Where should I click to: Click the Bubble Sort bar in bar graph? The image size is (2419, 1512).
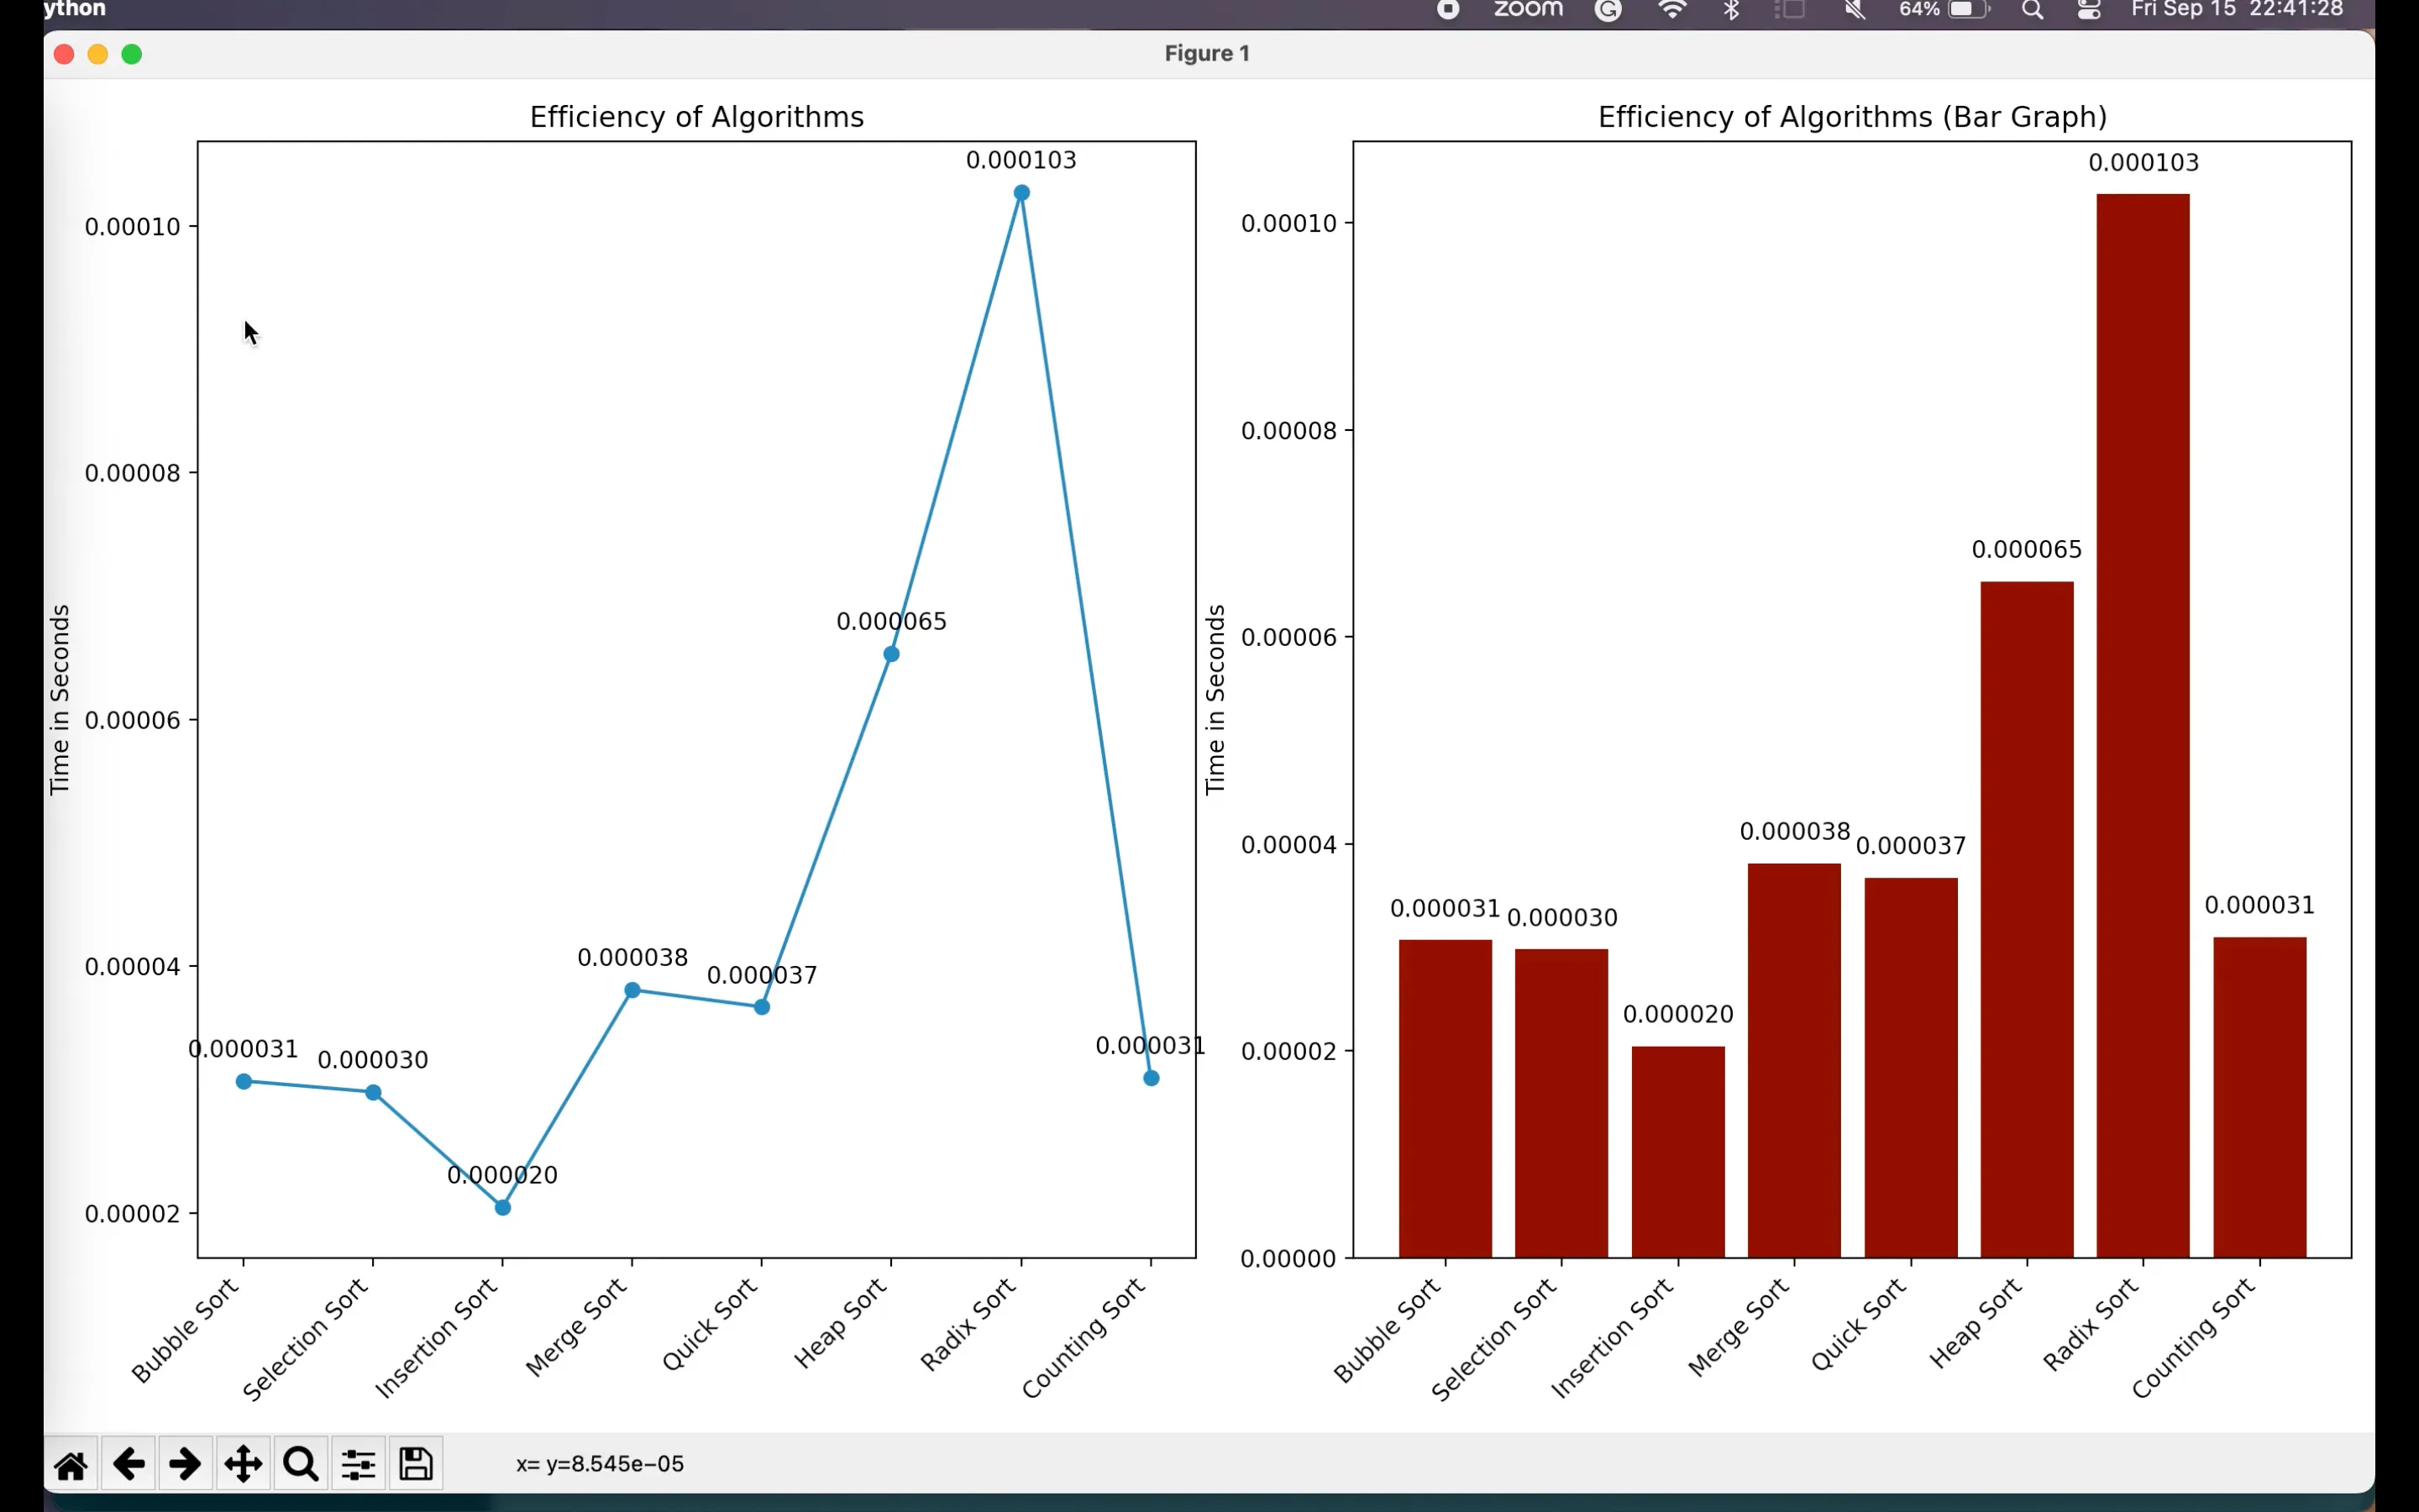pos(1446,1099)
